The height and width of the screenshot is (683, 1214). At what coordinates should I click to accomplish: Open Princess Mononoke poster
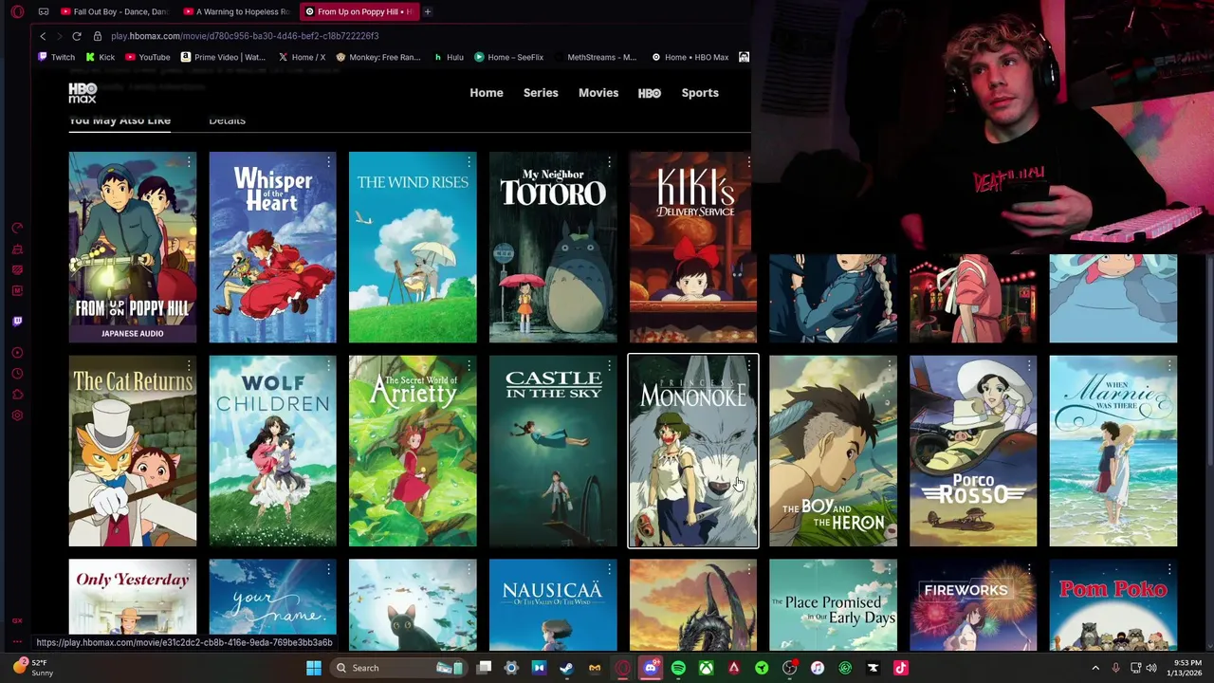pyautogui.click(x=693, y=452)
